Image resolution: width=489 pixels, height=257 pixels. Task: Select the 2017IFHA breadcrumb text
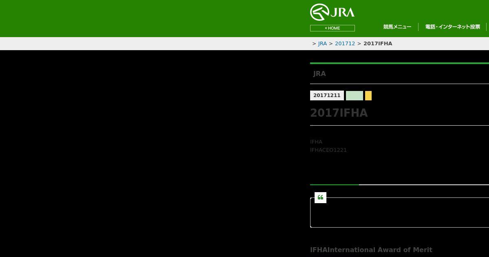(x=378, y=44)
